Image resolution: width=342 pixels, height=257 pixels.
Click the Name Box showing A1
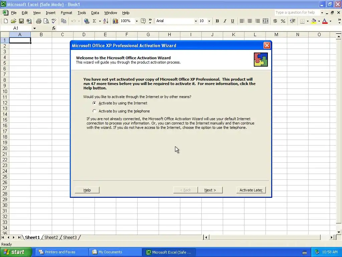click(16, 28)
